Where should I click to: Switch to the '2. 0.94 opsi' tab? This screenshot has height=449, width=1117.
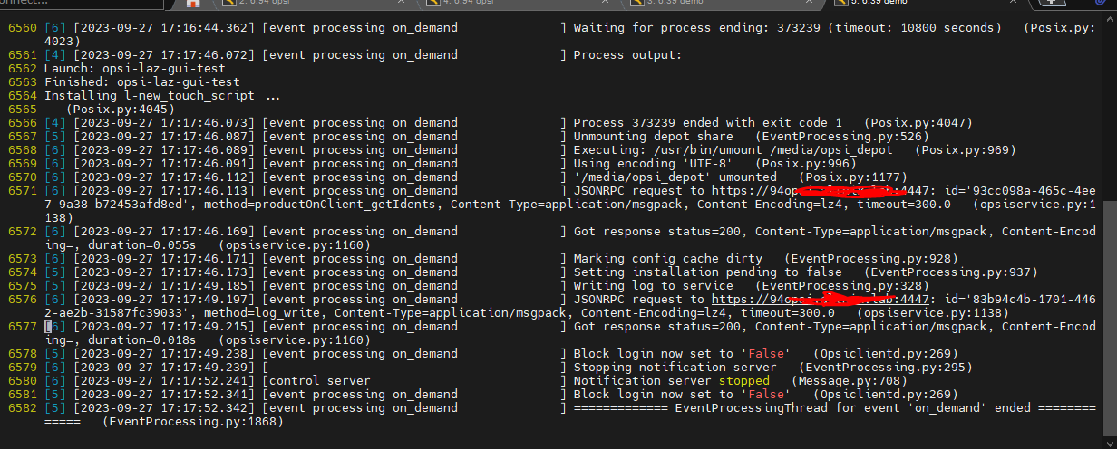(x=308, y=3)
